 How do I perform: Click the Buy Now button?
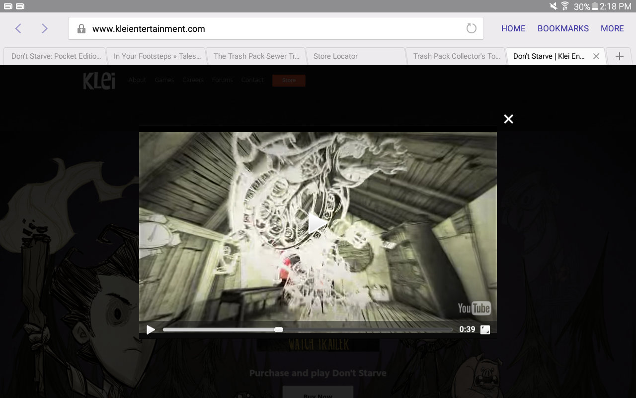(x=318, y=392)
